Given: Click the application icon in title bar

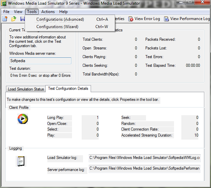Looking at the screenshot, I should pyautogui.click(x=4, y=3).
